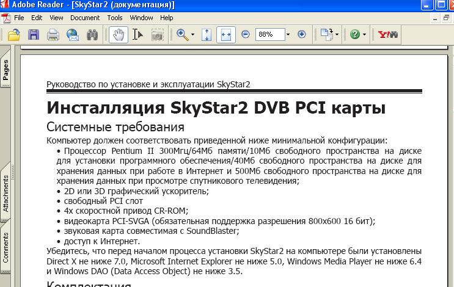Click the Email document icon
Image resolution: width=454 pixels, height=287 pixels.
pyautogui.click(x=72, y=35)
